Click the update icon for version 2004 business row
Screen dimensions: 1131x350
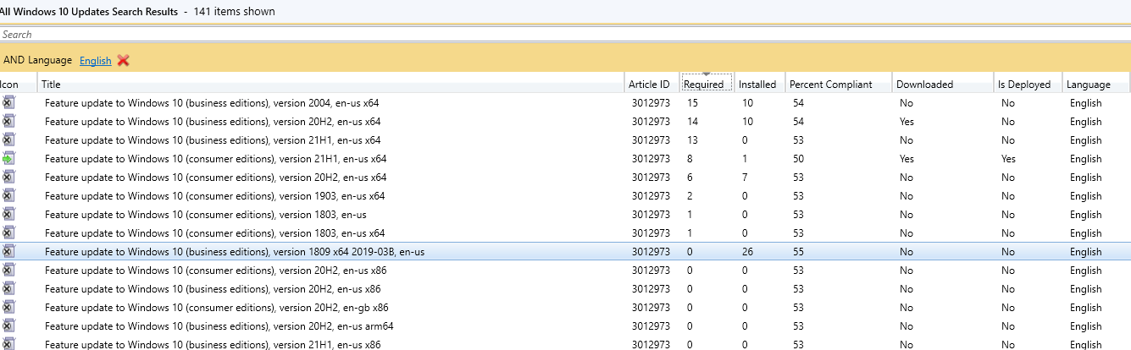(8, 103)
